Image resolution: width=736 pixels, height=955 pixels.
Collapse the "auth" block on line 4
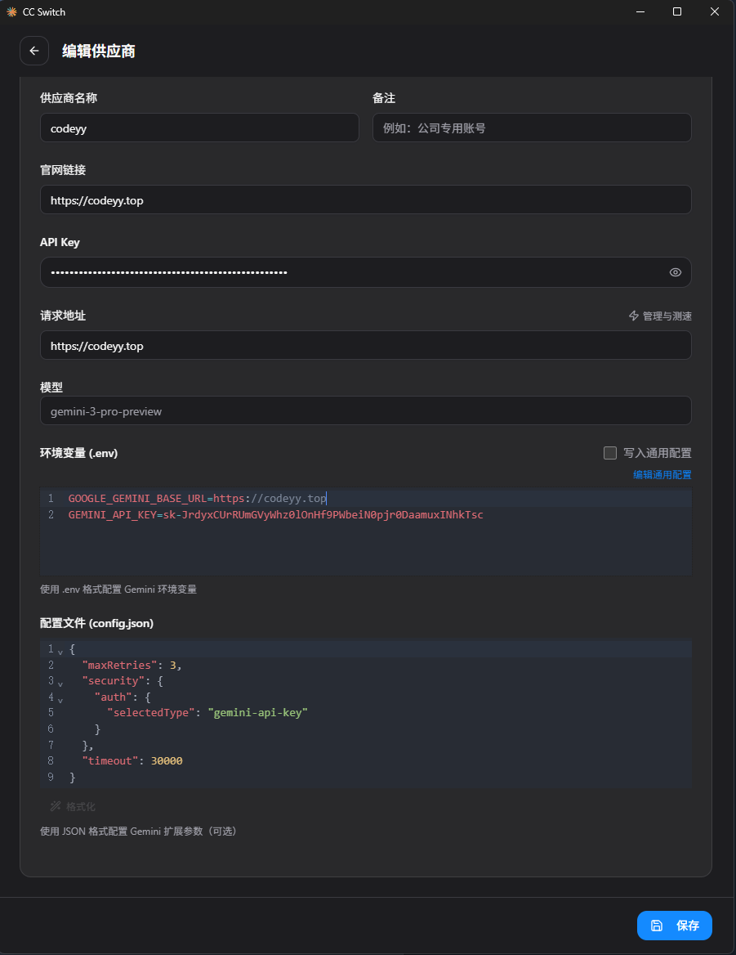point(60,700)
